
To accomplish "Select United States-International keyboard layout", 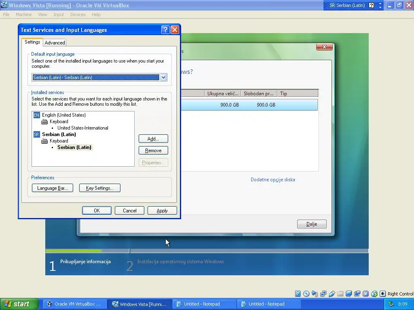I will [82, 128].
